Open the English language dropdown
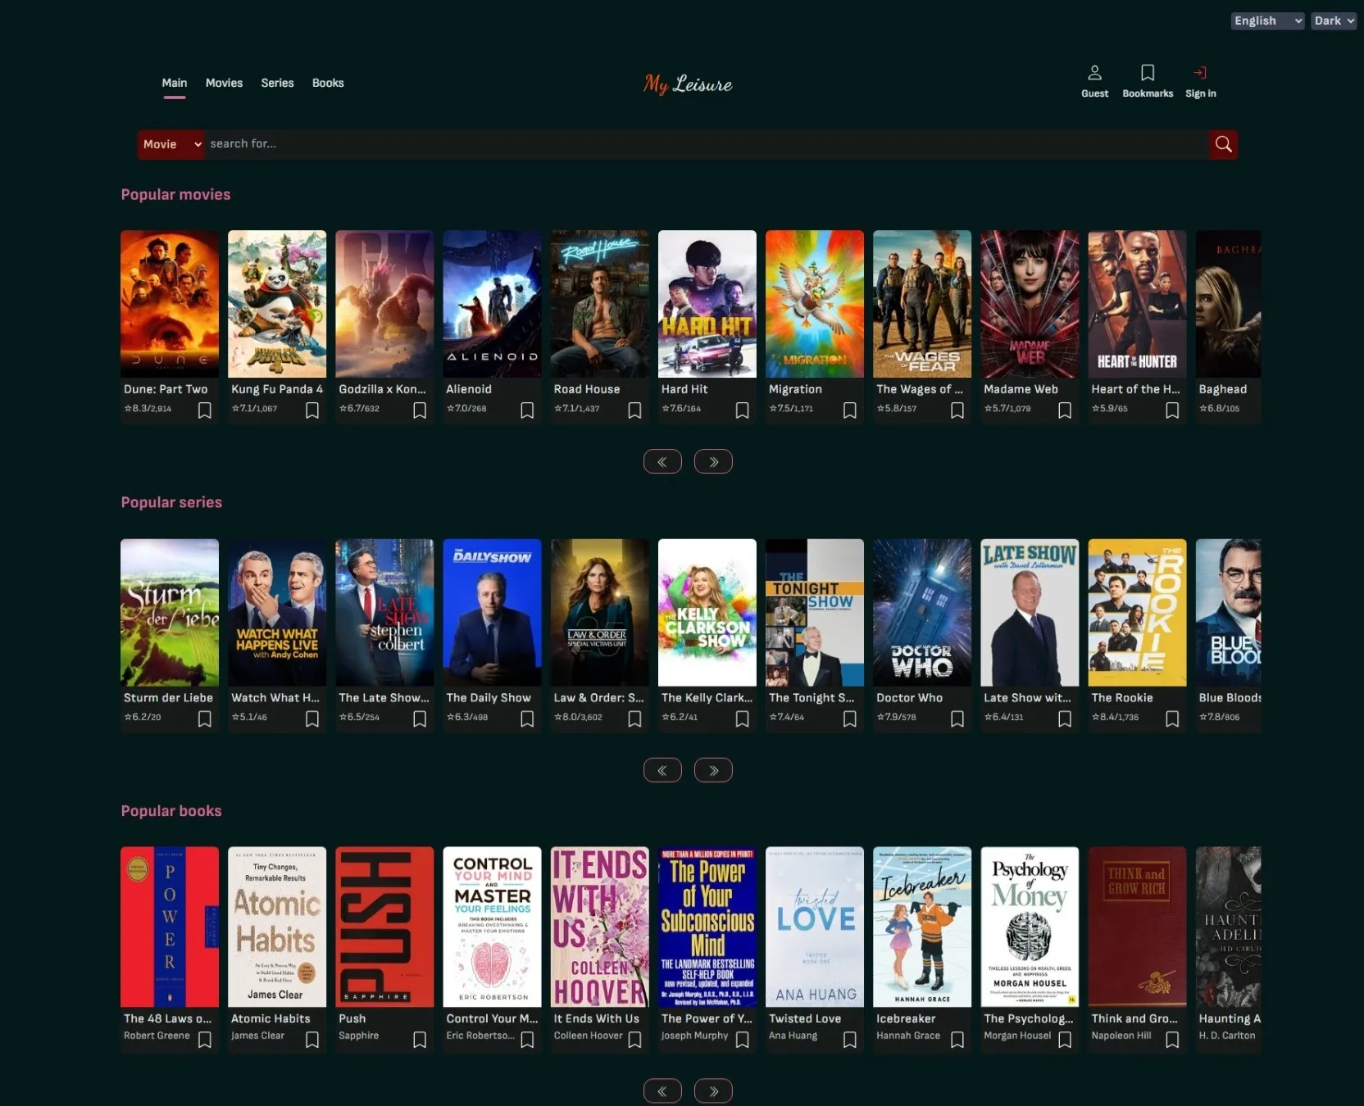Viewport: 1364px width, 1106px height. tap(1267, 20)
